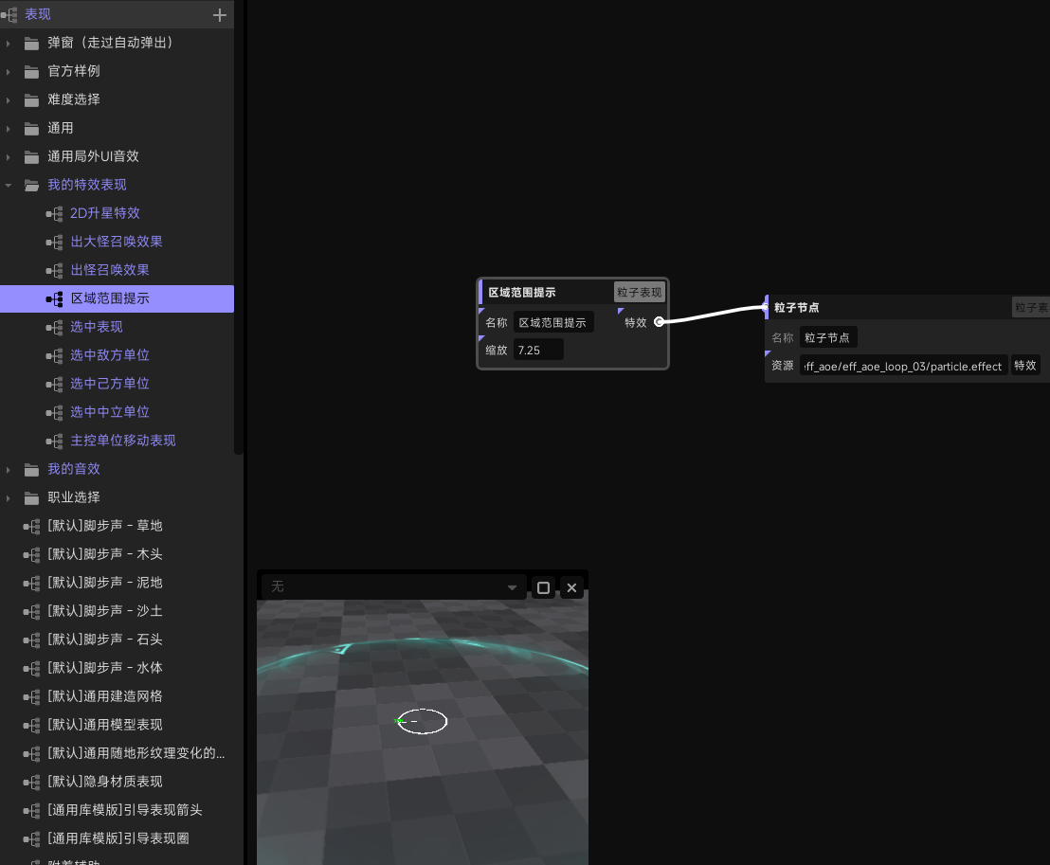Select 出大怪召唤效果 in the tree
The width and height of the screenshot is (1050, 865).
click(117, 242)
